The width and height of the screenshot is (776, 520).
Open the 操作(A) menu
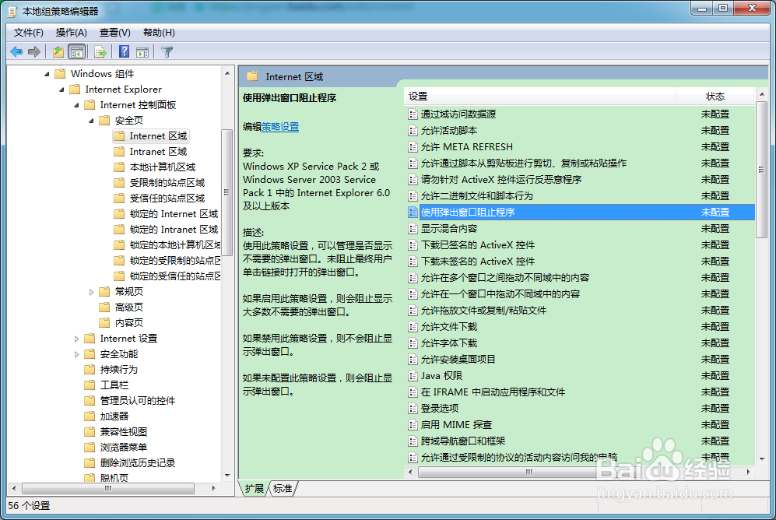click(72, 33)
